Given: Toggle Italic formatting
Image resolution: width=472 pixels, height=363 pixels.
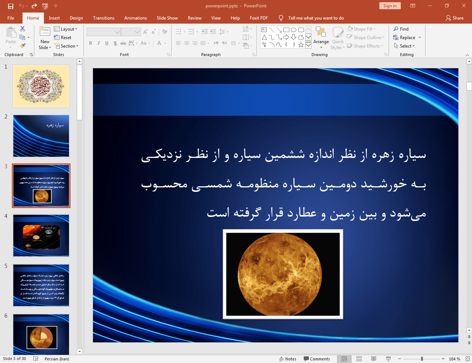Looking at the screenshot, I should click(99, 43).
